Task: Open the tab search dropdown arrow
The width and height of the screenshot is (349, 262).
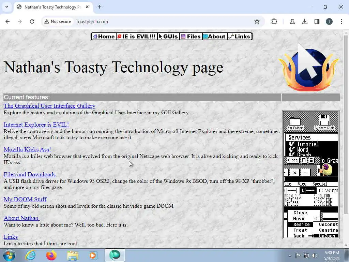Action: [x=7, y=7]
